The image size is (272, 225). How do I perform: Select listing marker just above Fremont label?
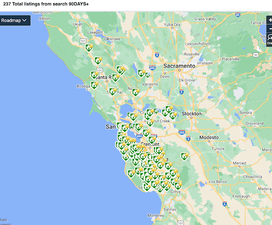tap(152, 140)
